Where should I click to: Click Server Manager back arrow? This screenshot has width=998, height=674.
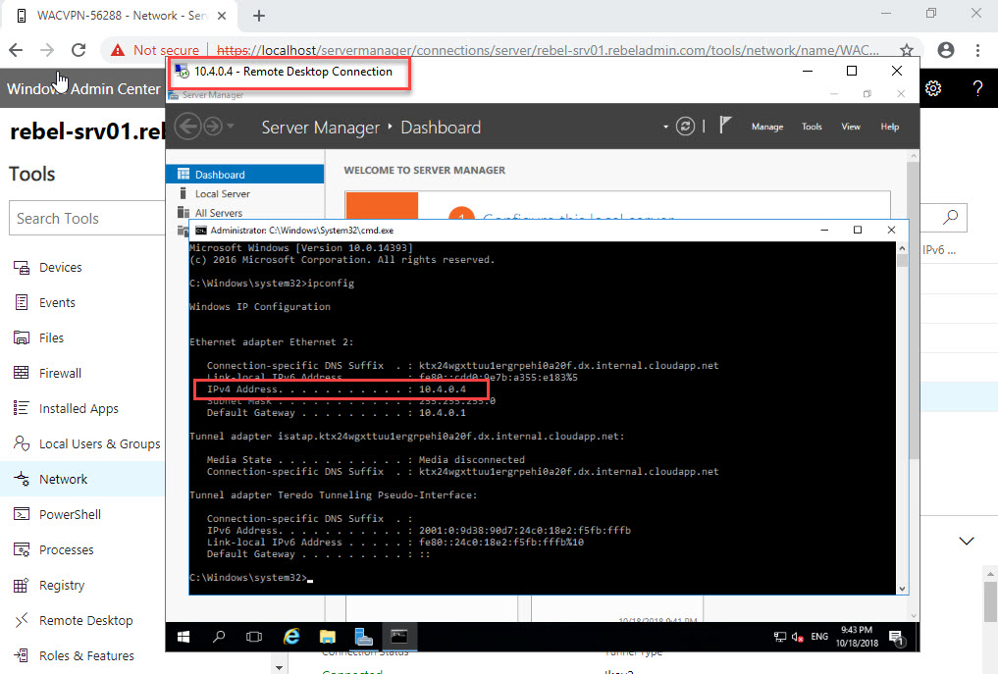click(x=187, y=126)
